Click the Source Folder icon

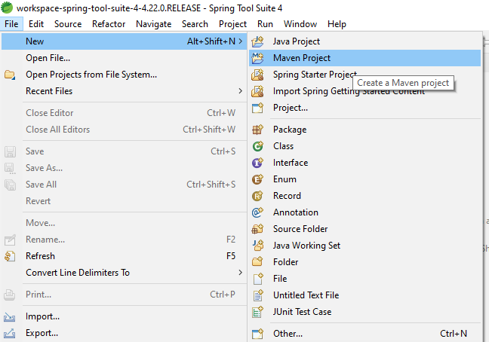click(x=257, y=229)
